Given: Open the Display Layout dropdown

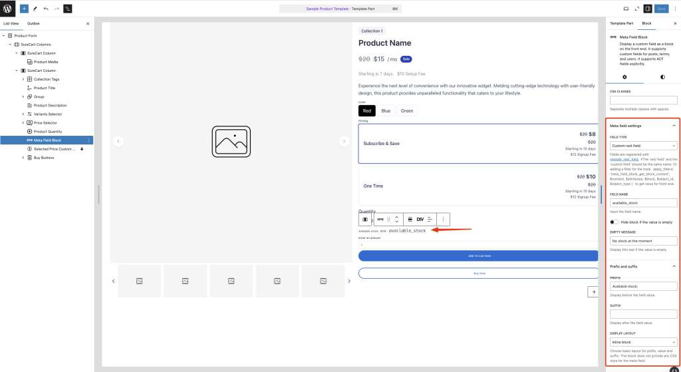Looking at the screenshot, I should point(643,342).
